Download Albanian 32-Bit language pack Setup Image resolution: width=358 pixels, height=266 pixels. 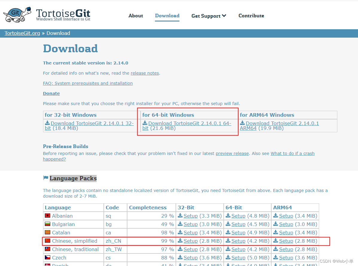191,216
